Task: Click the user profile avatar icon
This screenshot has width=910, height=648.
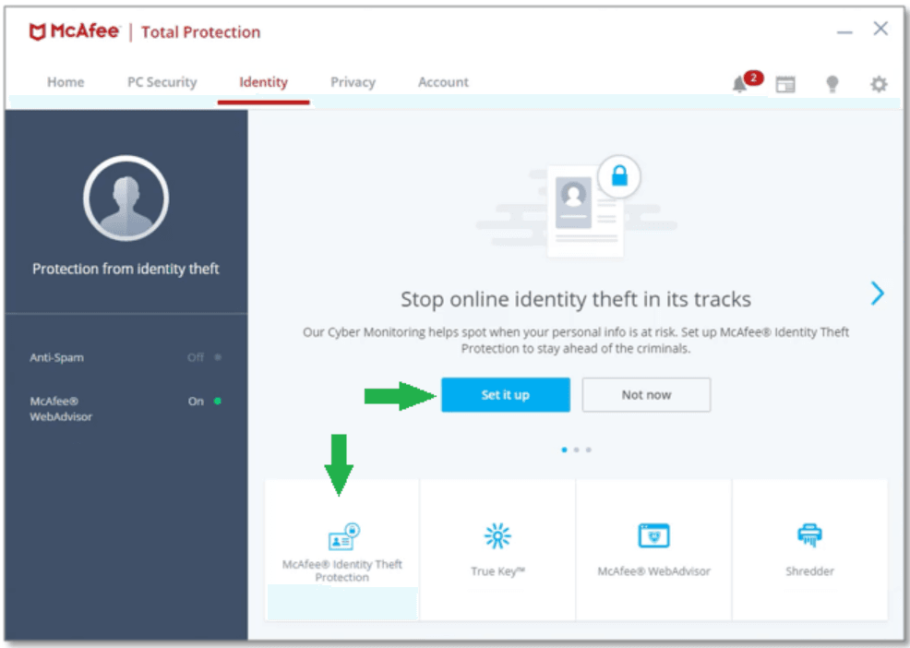Action: (x=126, y=198)
